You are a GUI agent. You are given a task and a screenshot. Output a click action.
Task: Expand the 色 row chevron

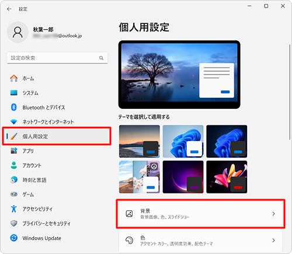273,241
